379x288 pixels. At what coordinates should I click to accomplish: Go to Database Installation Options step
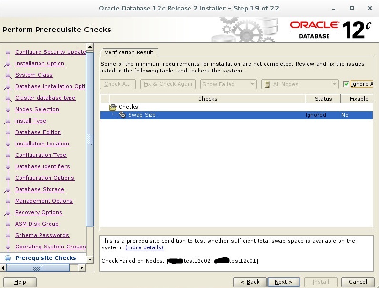pyautogui.click(x=50, y=86)
